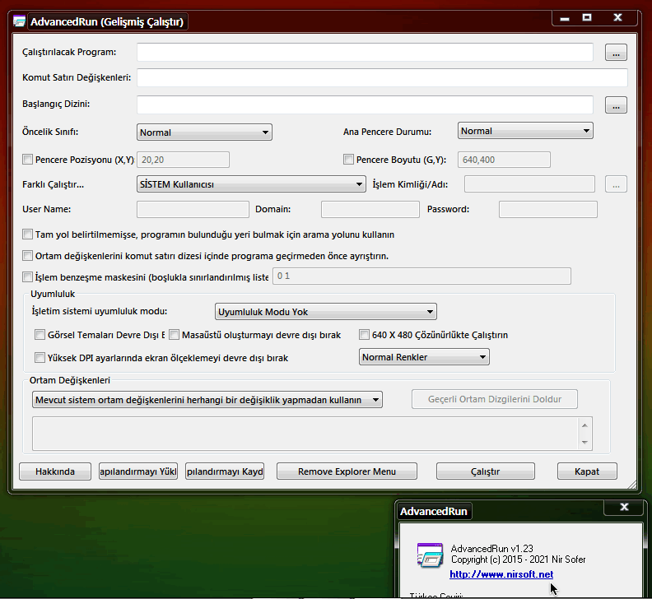Enable Pencere Pozisyonu (X,Y) checkbox
The width and height of the screenshot is (652, 599).
[x=27, y=159]
